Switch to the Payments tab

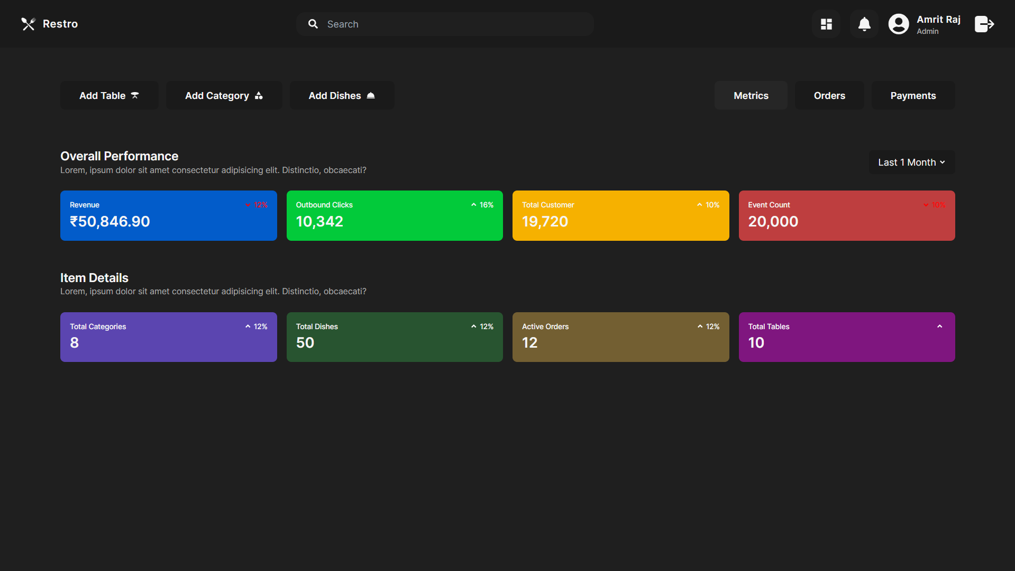tap(913, 95)
